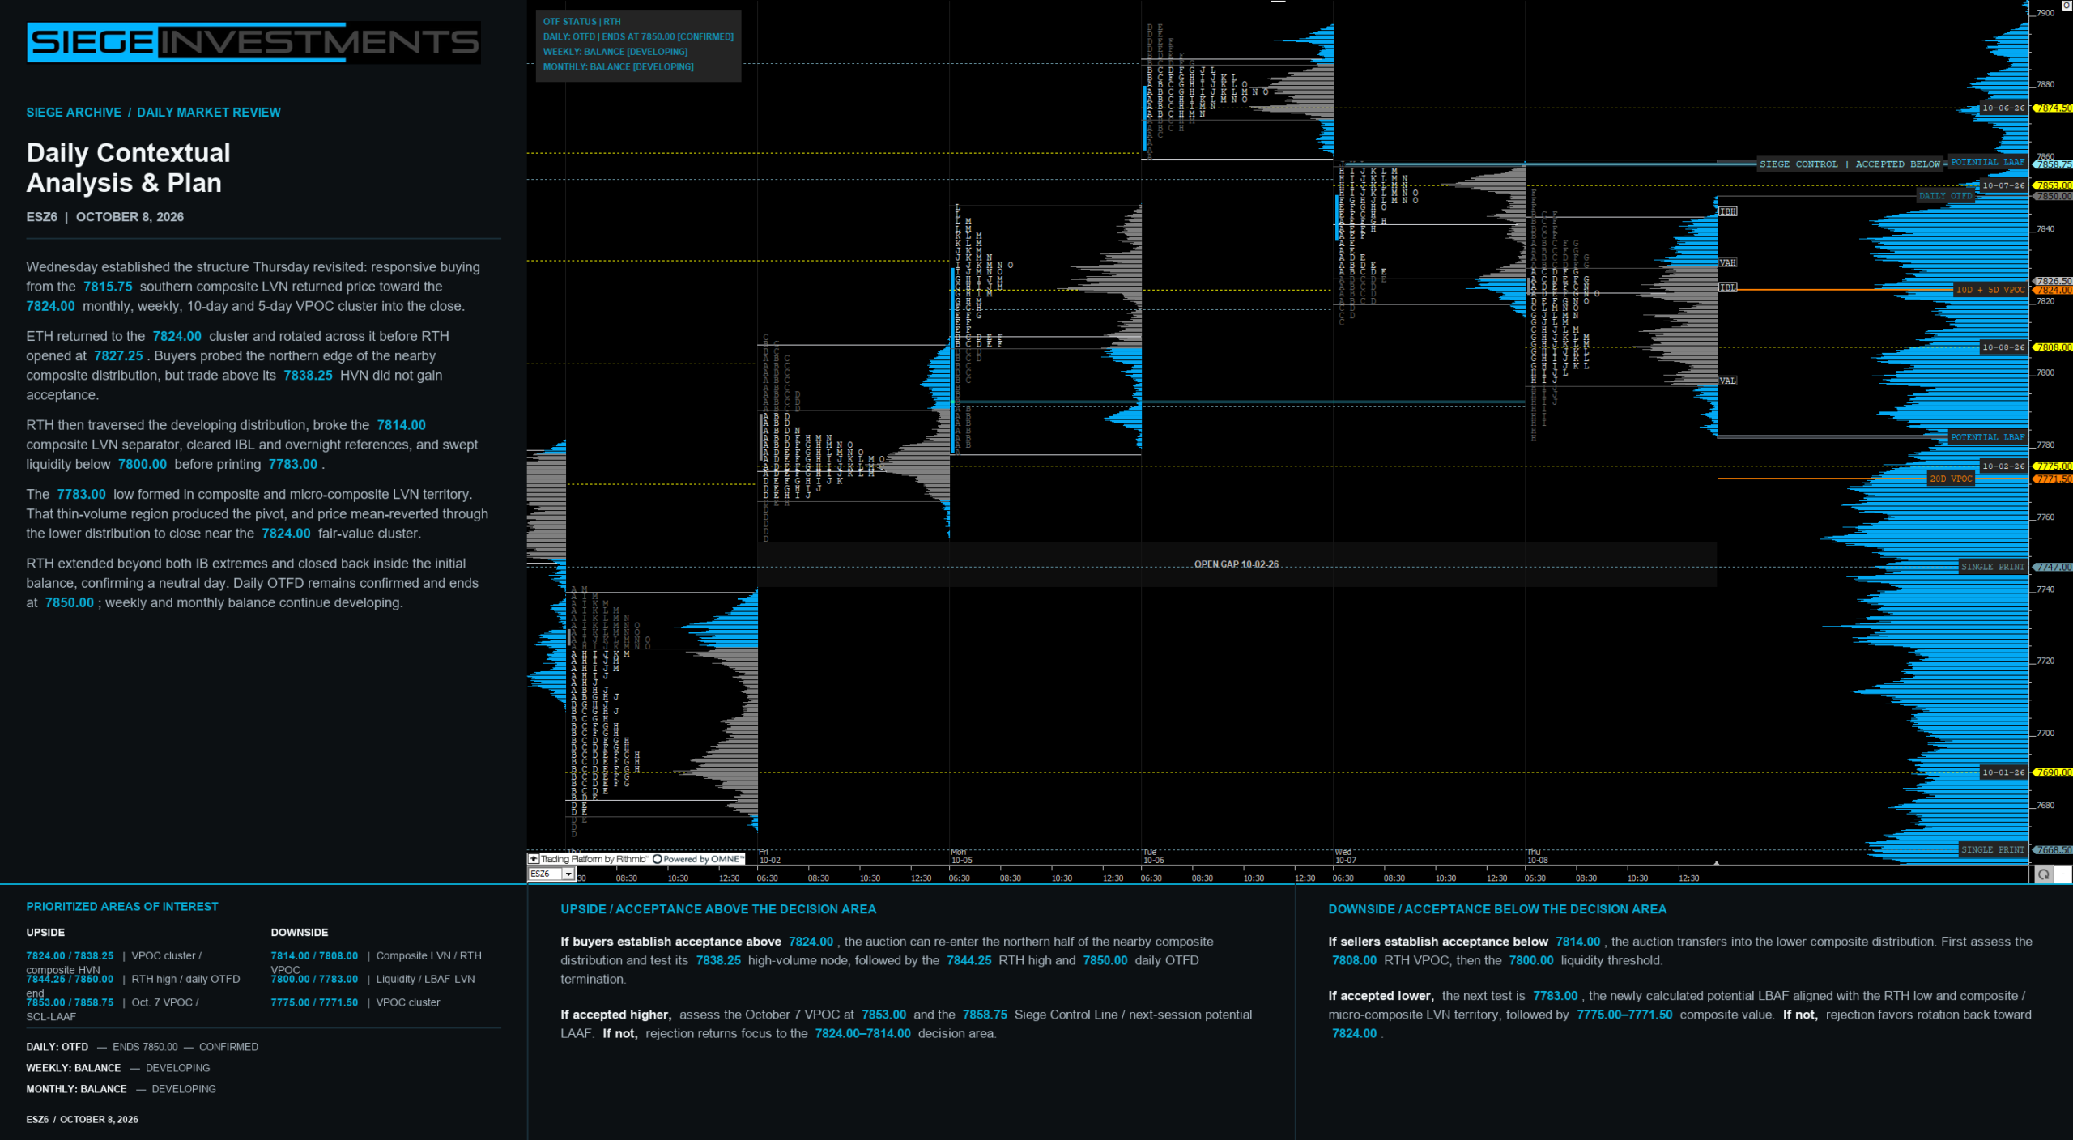Click the 10D + 5D VPOC orange label
The width and height of the screenshot is (2073, 1140).
1990,290
